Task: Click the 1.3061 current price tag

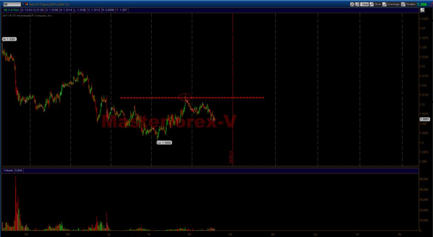Action: (425, 119)
